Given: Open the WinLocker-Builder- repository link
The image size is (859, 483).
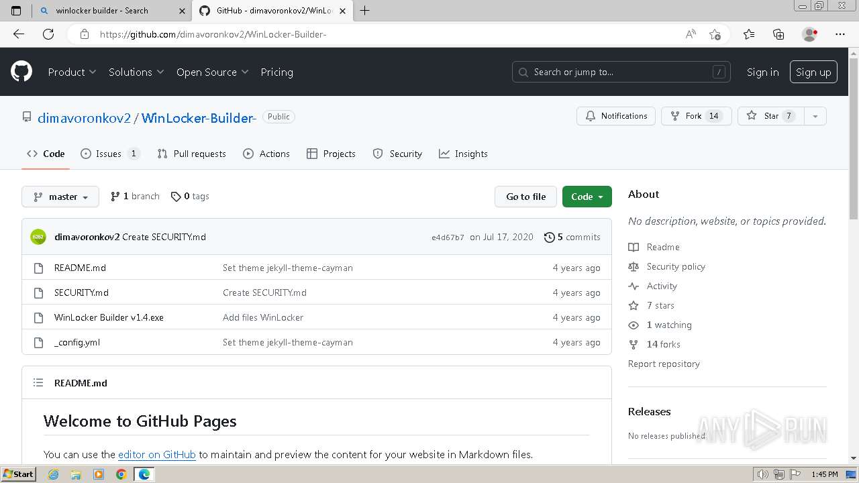Looking at the screenshot, I should (199, 118).
